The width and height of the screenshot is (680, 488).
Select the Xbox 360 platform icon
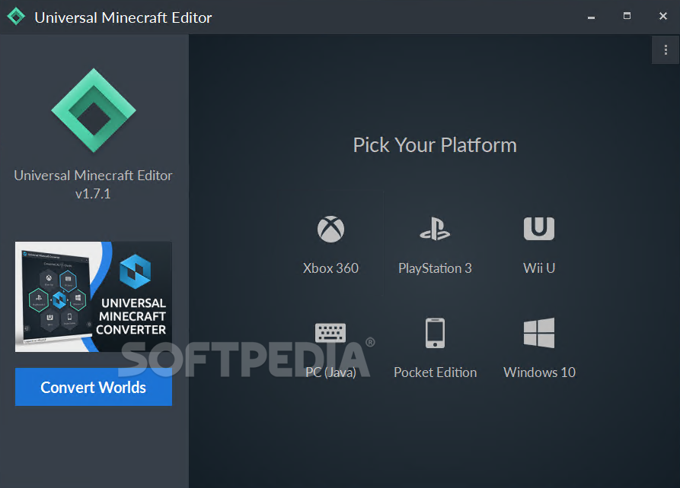pos(330,229)
